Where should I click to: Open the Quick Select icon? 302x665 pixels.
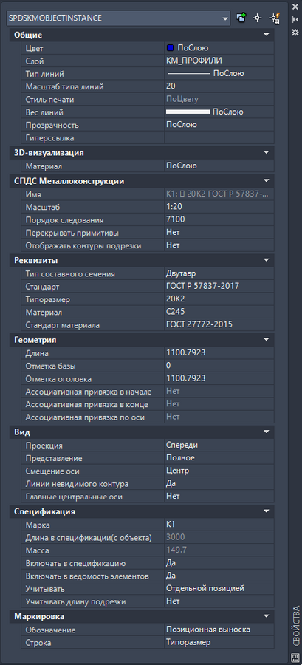coord(275,18)
